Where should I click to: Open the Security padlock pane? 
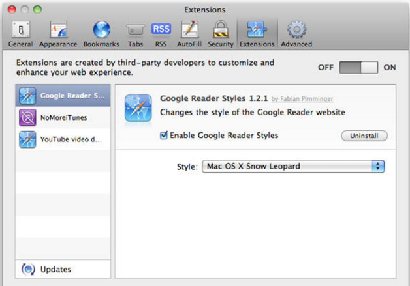coord(221,35)
